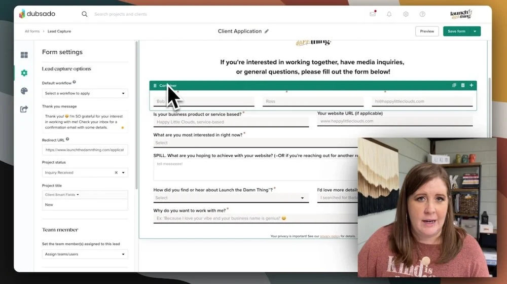Add element with Container plus icon
This screenshot has width=507, height=284.
(472, 85)
